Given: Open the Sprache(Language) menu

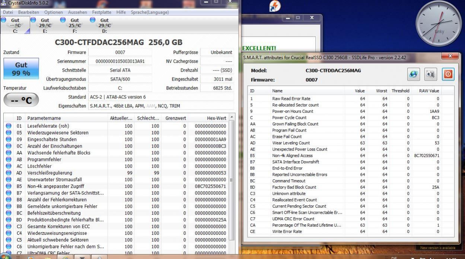Looking at the screenshot, I should [x=150, y=12].
